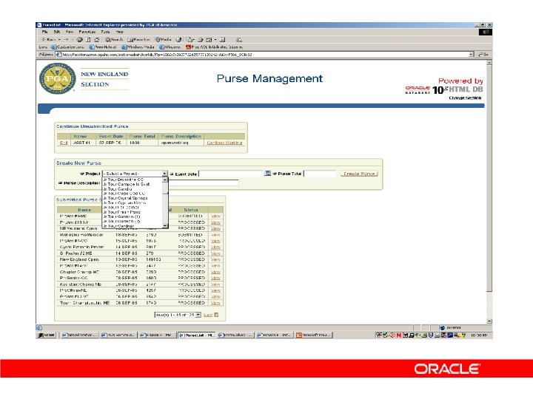This screenshot has width=533, height=399.
Task: Click the Discuss icon in toolbar
Action: coord(222,40)
